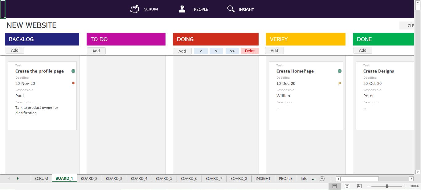Switch to PEOPLE sheet tab
The width and height of the screenshot is (421, 190).
[286, 179]
